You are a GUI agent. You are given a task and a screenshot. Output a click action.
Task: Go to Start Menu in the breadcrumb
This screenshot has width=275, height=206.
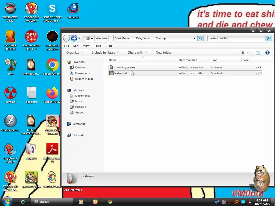(x=122, y=38)
